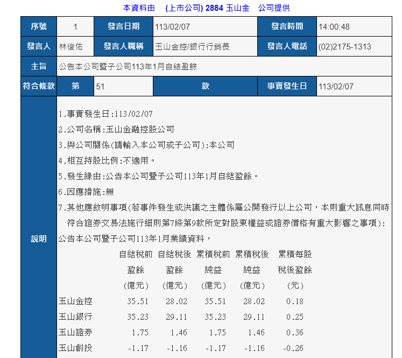
Task: Click line 7.其他應敘明事項
Action: coord(224,215)
